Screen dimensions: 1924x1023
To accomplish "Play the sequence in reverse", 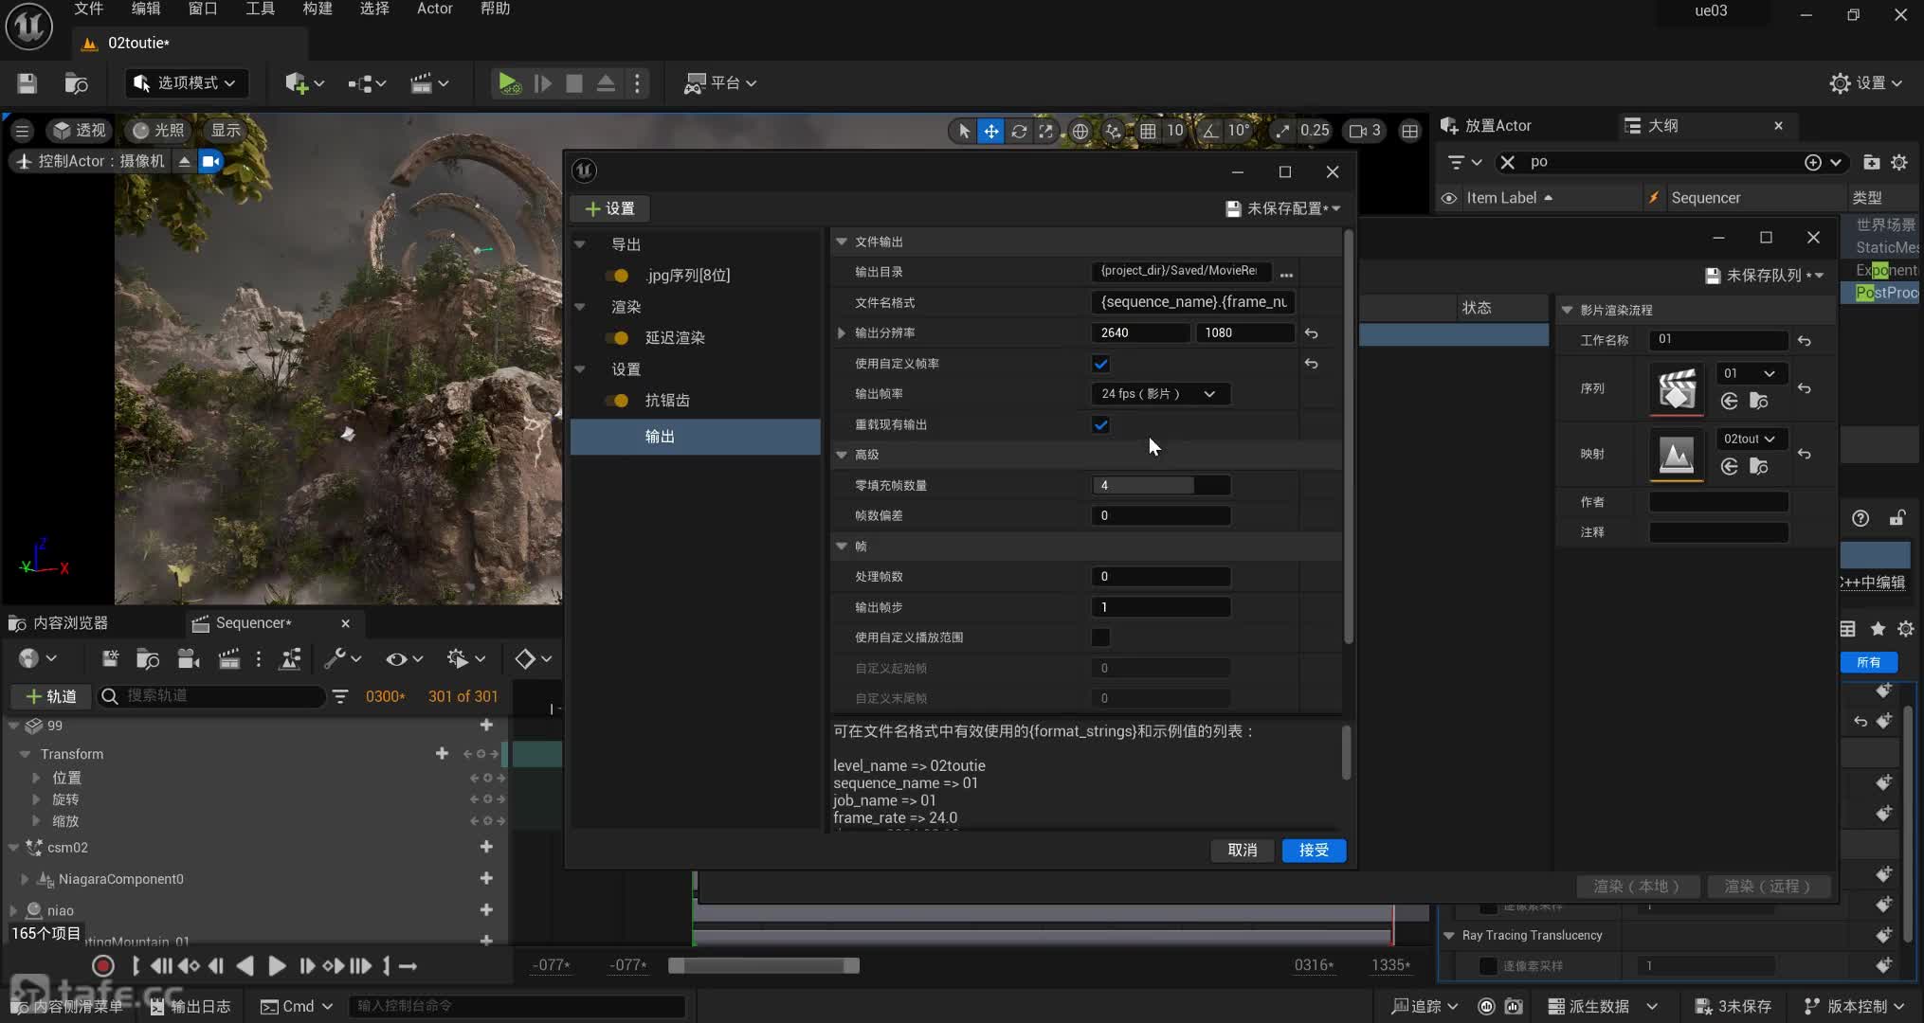I will click(x=245, y=966).
